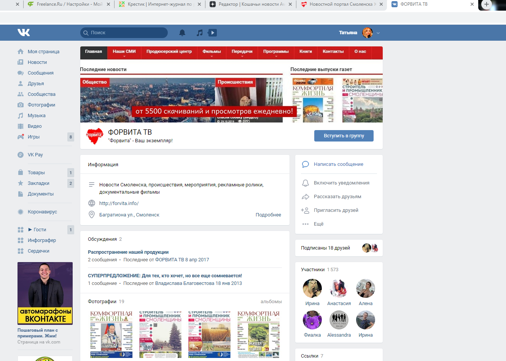Open the http://forvita.info/ link

tap(119, 204)
